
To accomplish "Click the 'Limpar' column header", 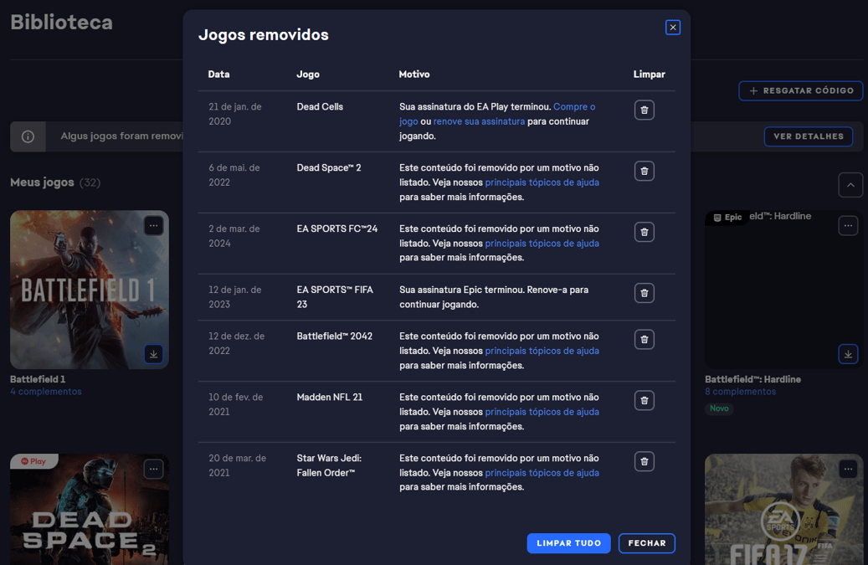I will point(649,74).
